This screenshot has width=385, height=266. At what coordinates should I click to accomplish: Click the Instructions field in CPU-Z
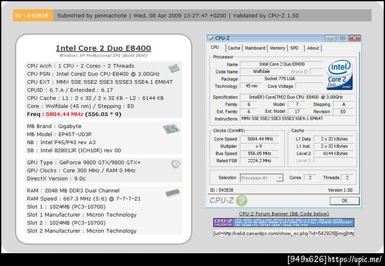[297, 119]
